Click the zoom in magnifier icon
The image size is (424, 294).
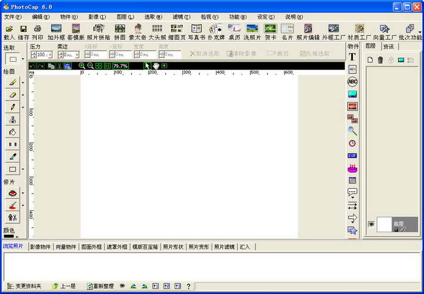pos(82,66)
